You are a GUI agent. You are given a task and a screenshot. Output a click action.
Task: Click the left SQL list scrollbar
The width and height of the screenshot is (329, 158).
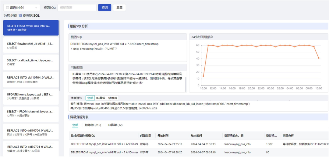tap(60, 56)
